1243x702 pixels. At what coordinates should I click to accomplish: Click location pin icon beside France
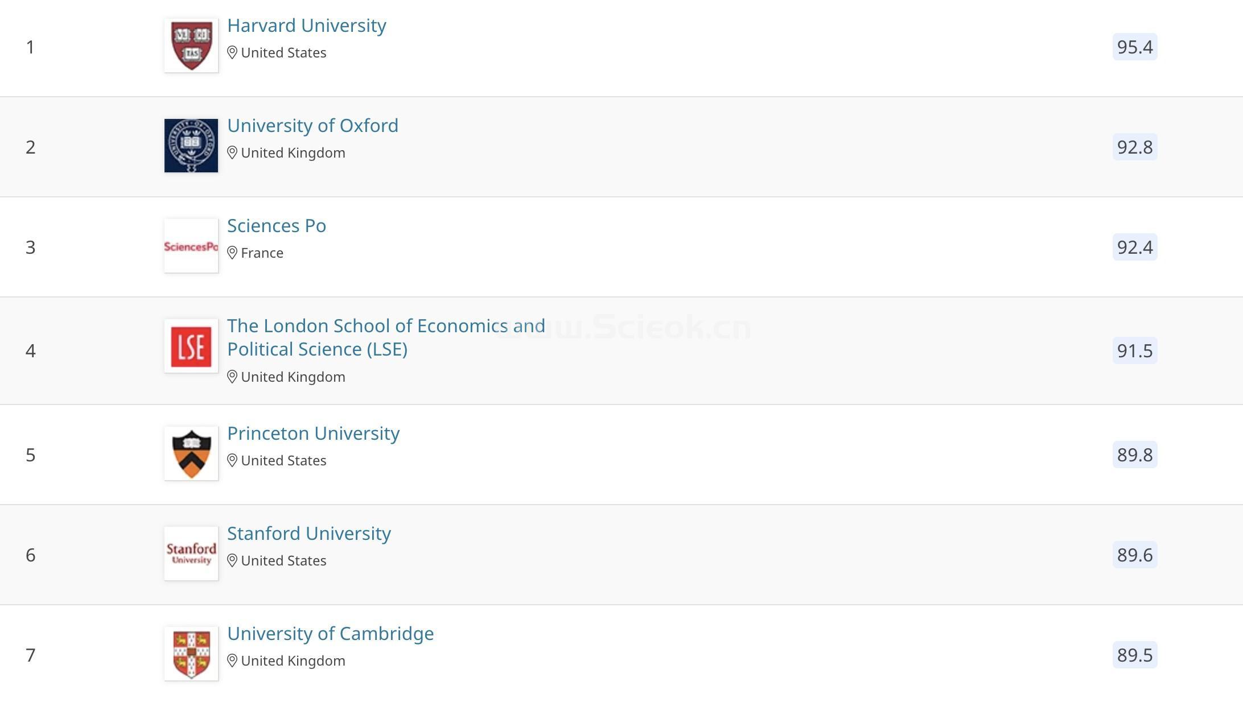232,253
